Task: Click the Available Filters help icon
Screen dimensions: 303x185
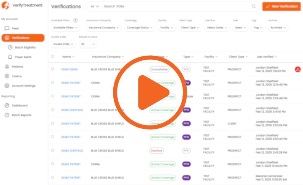Action: point(75,20)
